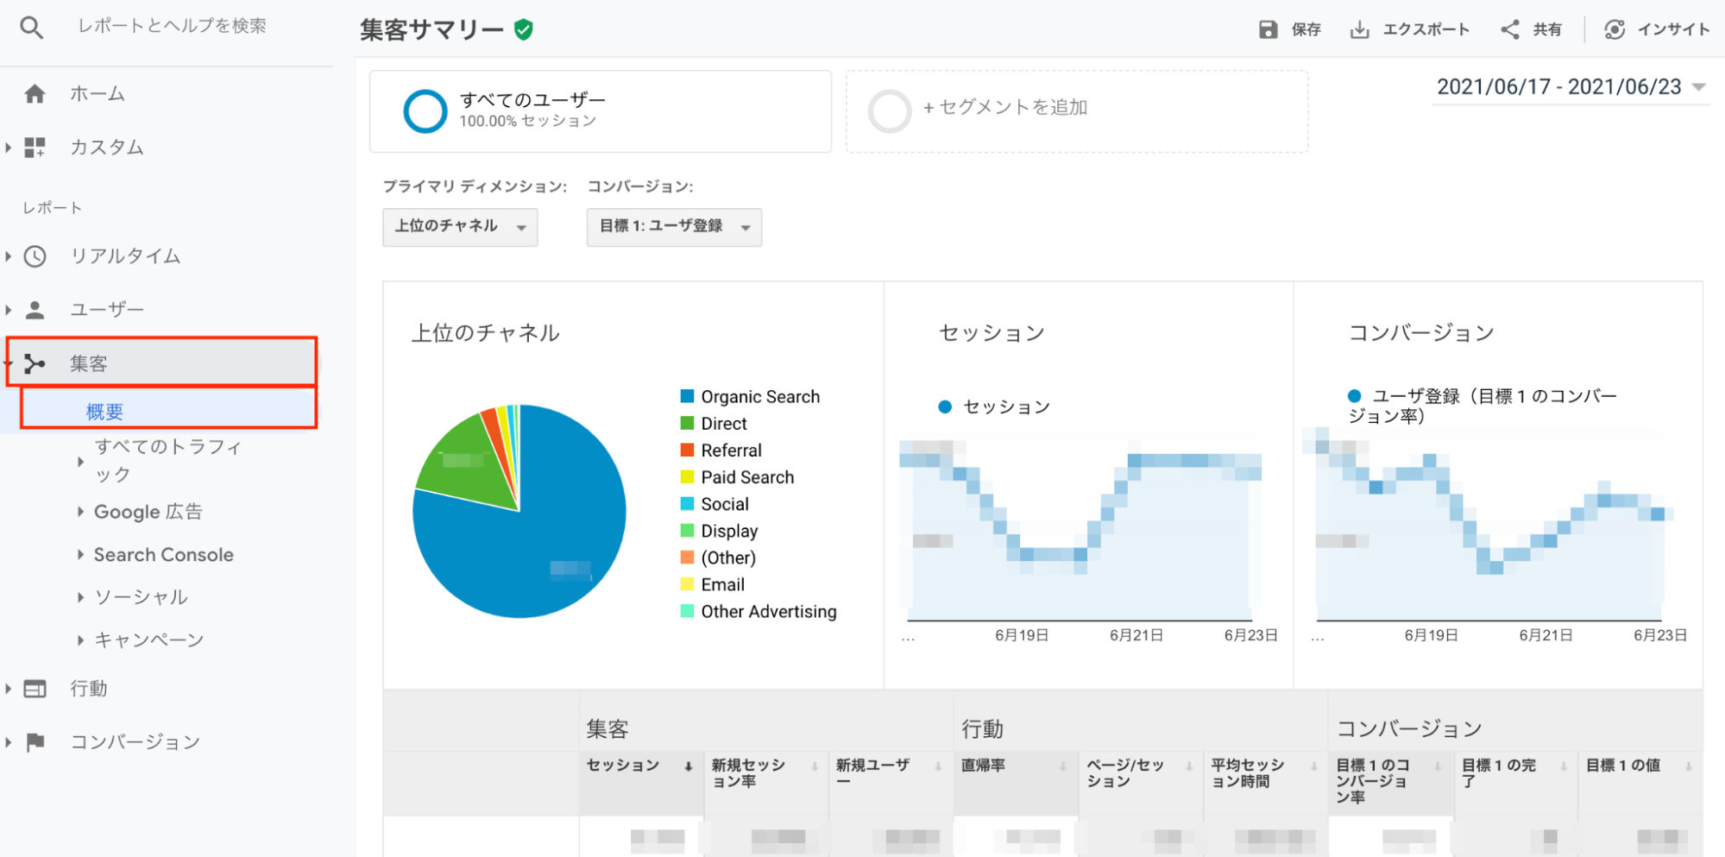The height and width of the screenshot is (857, 1725).
Task: Click the 保存 floppy disk icon
Action: coord(1268,29)
